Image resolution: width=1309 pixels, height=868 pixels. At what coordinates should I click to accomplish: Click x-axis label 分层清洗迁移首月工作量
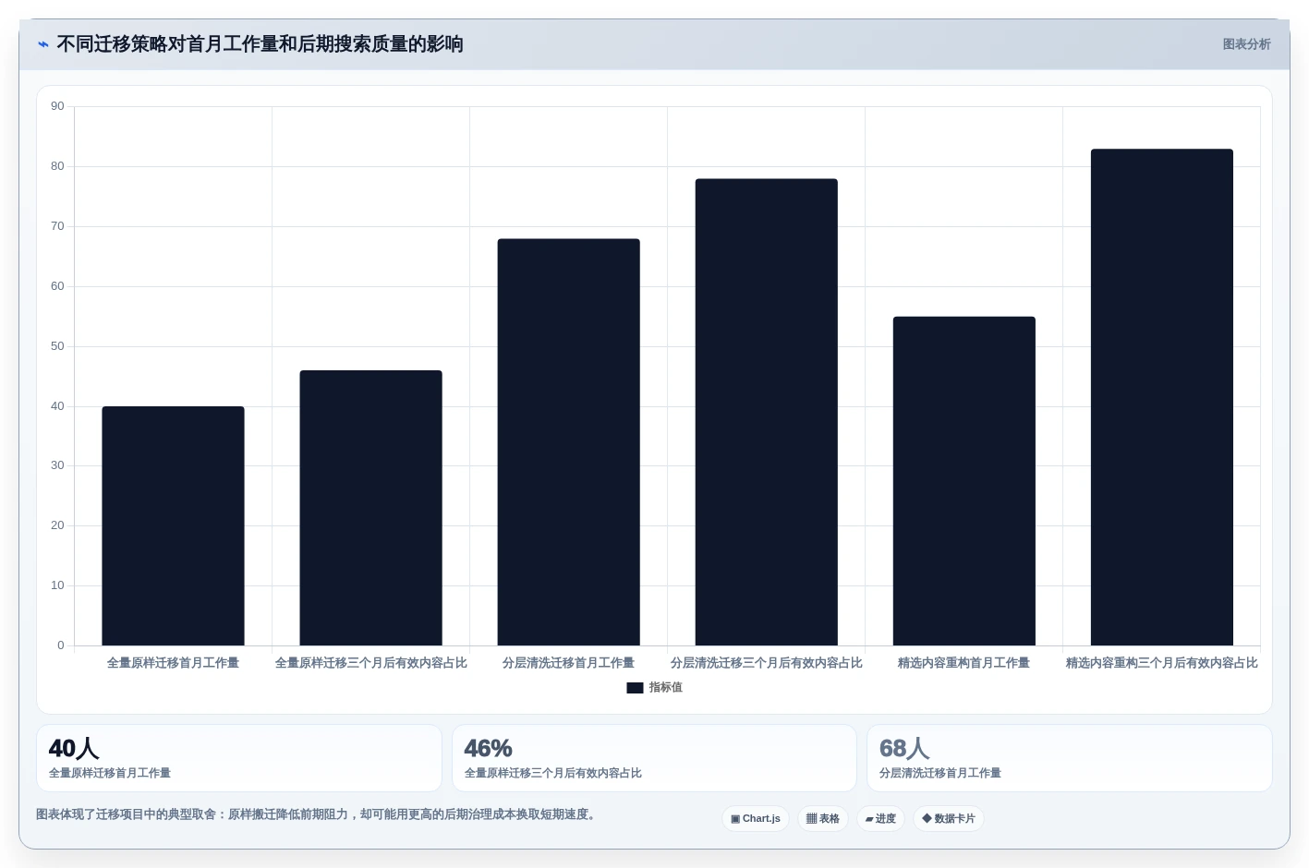[568, 663]
